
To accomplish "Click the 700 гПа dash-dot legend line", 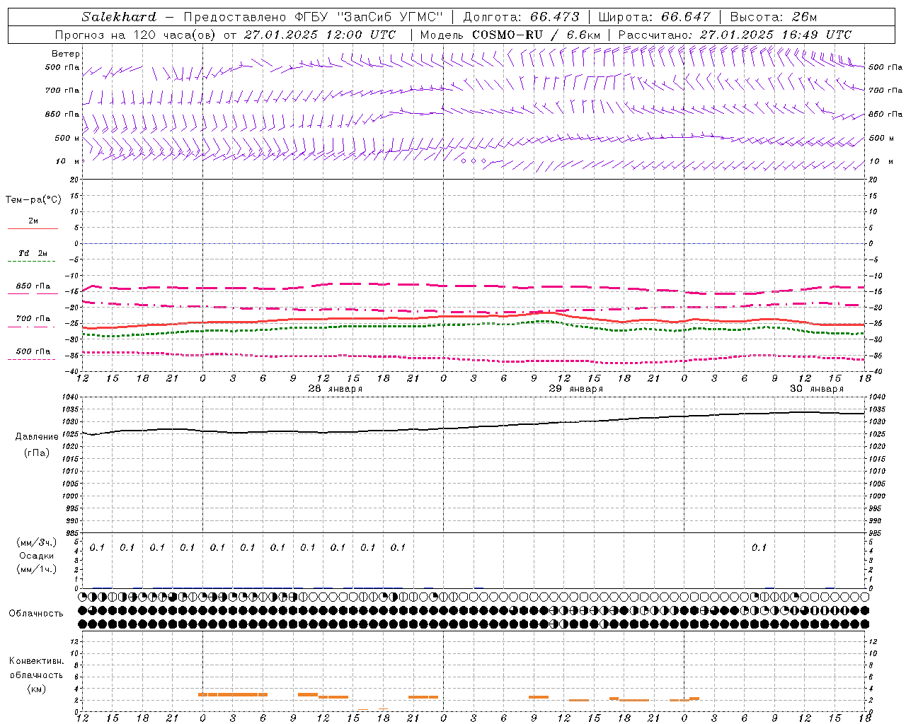I will point(33,327).
